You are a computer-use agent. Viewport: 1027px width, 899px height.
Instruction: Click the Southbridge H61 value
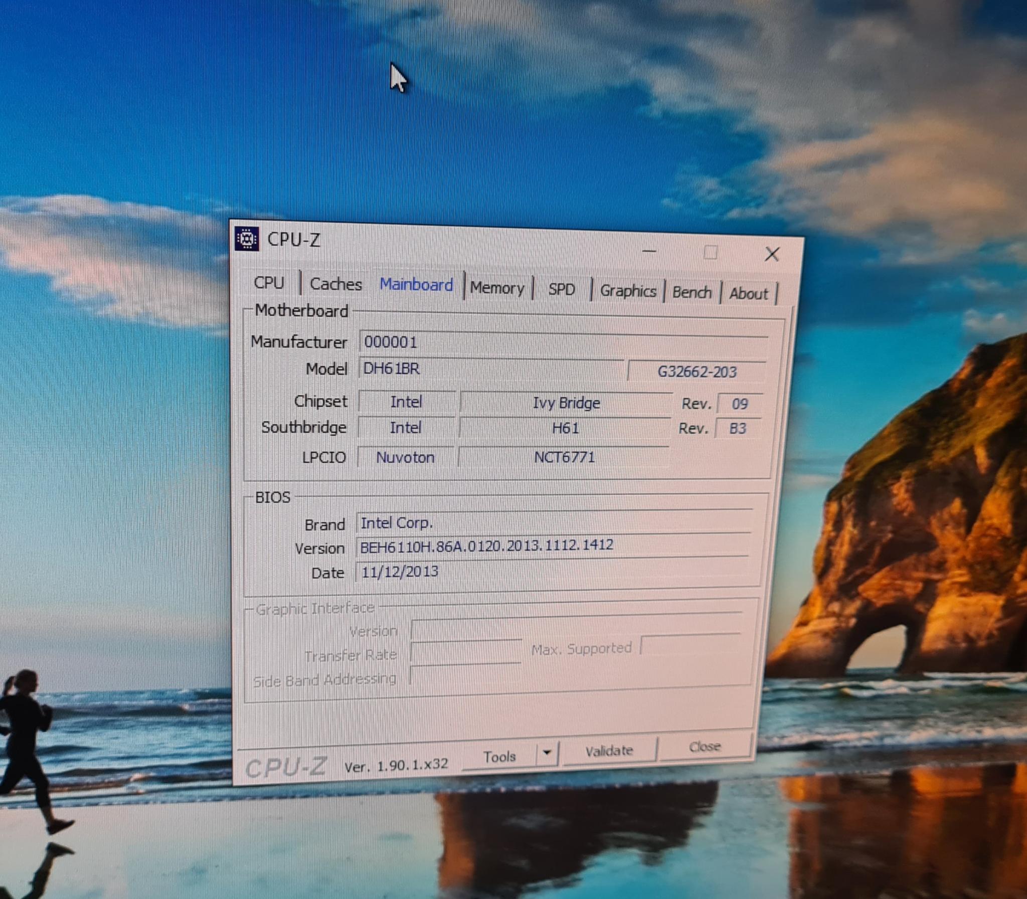[566, 428]
